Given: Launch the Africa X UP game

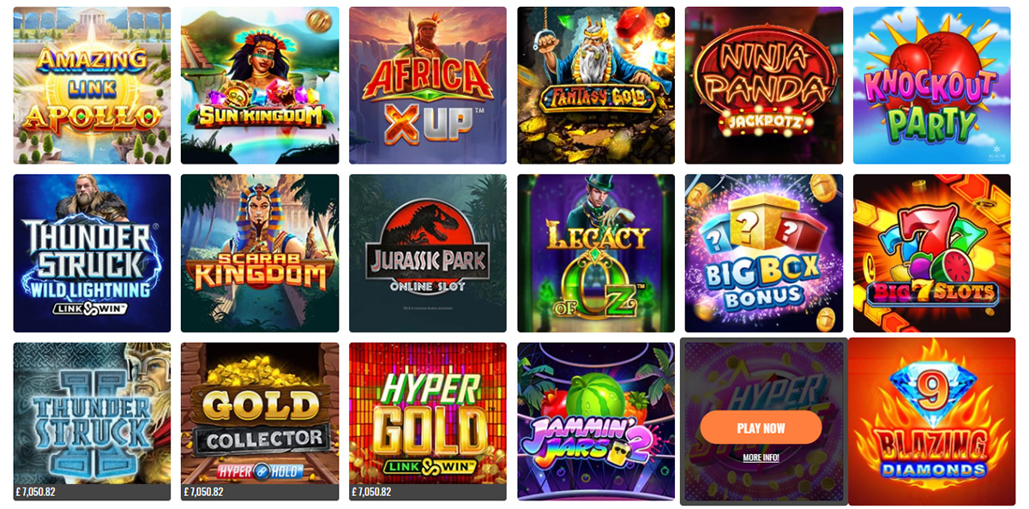Looking at the screenshot, I should click(428, 85).
